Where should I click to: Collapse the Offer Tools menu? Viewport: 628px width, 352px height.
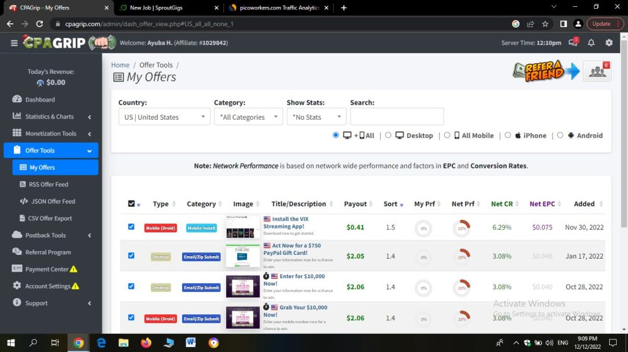point(51,150)
